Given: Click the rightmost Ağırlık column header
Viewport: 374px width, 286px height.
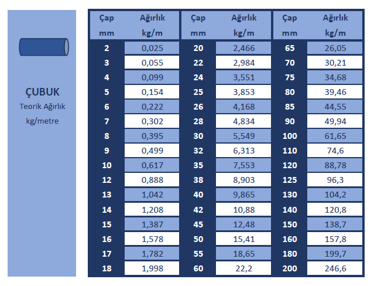Looking at the screenshot, I should click(x=335, y=18).
